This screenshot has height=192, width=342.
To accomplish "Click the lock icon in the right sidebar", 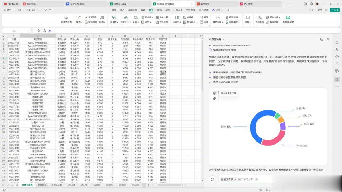I will coord(337,64).
